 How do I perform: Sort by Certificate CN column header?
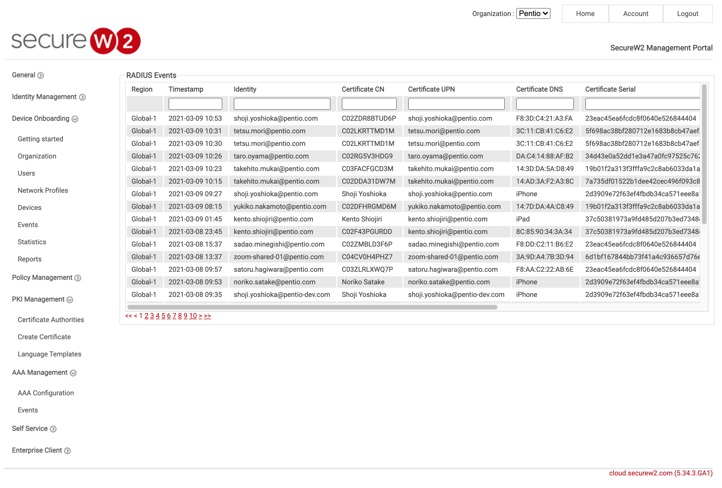click(x=363, y=89)
